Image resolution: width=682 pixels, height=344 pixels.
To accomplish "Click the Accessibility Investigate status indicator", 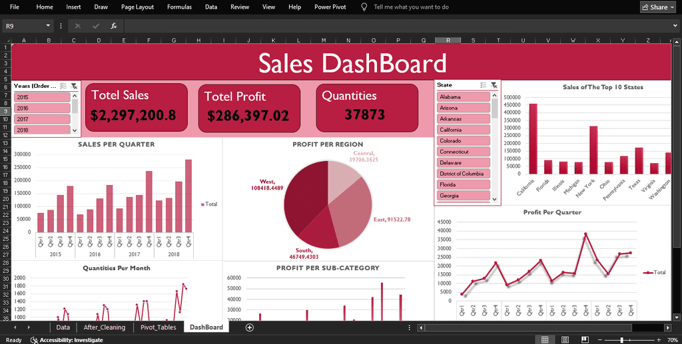I will pyautogui.click(x=66, y=339).
